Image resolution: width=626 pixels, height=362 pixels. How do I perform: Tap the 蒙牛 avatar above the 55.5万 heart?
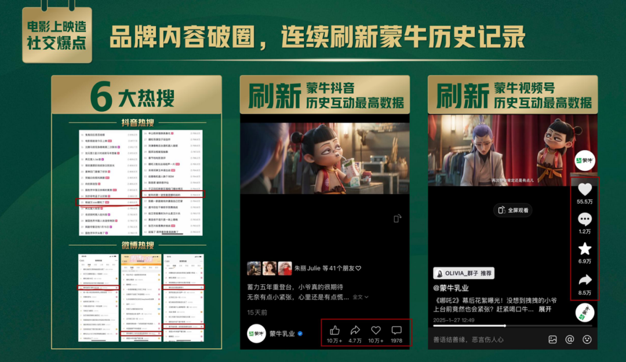tap(584, 160)
